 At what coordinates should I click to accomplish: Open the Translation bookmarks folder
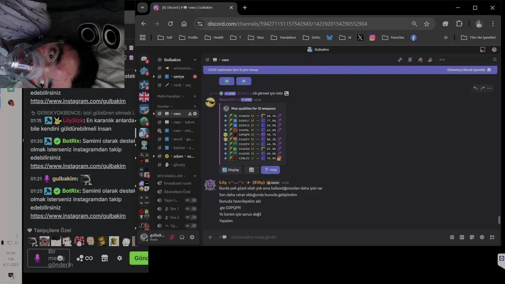[283, 37]
